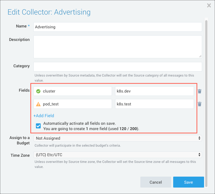This screenshot has width=215, height=194.
Task: Edit the k8s.test field value
Action: click(154, 104)
